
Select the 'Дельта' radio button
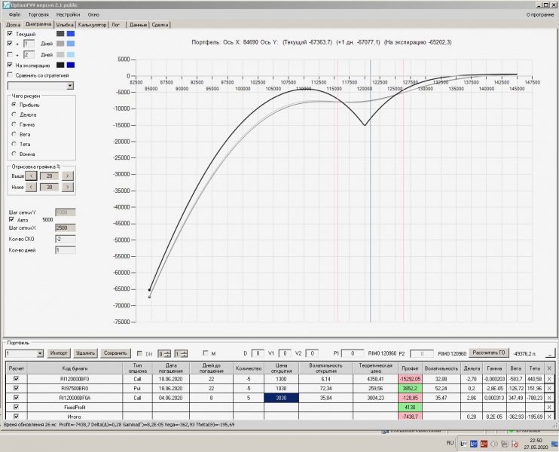[x=14, y=115]
